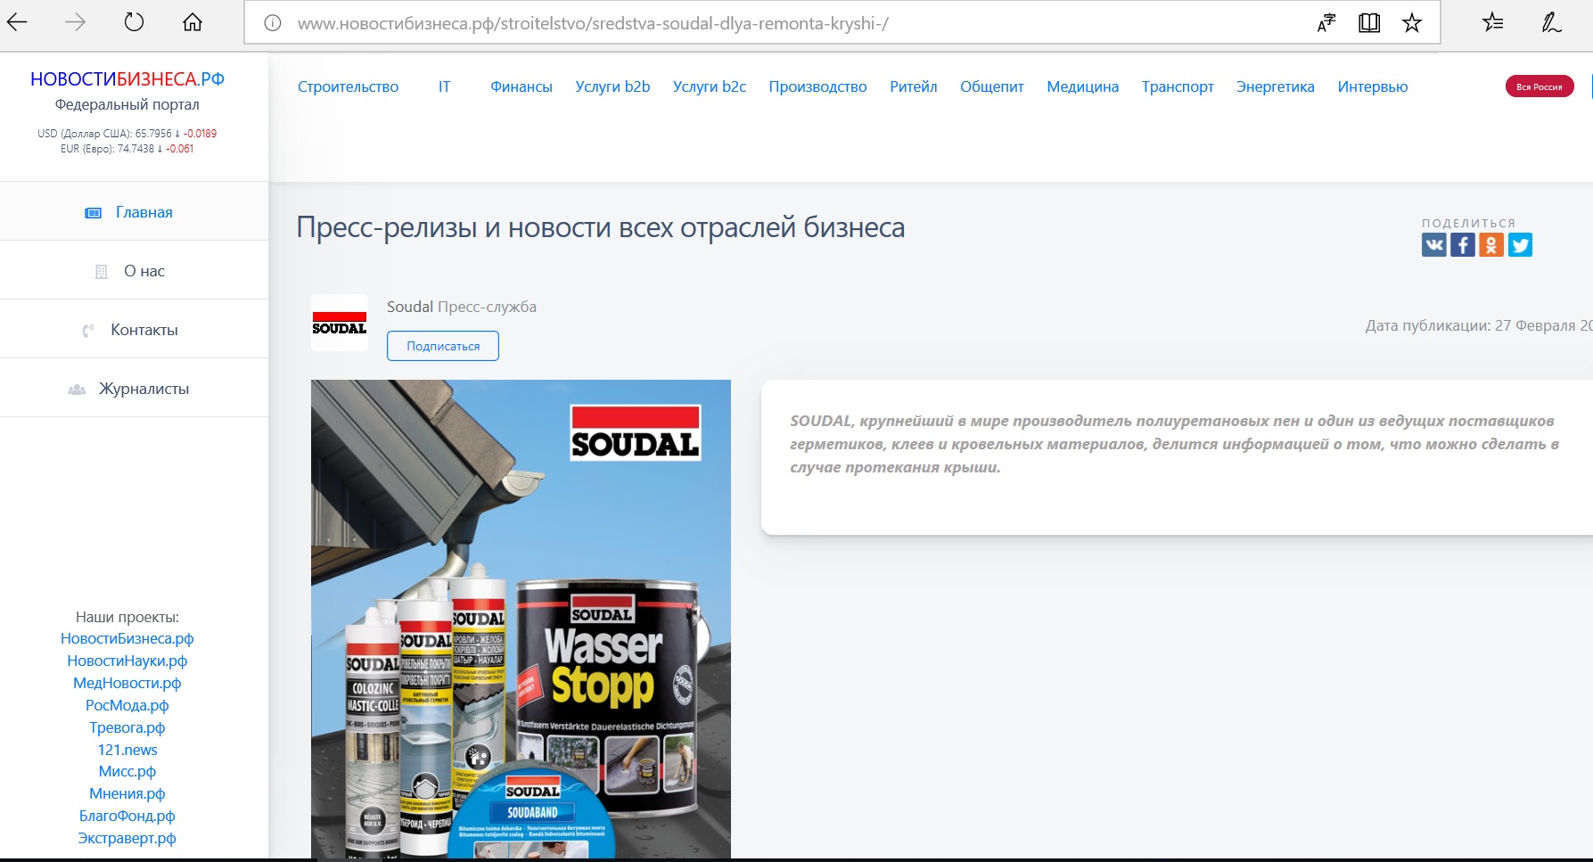Click the Soudal Пресс-служба author name
The image size is (1593, 862).
coord(462,307)
